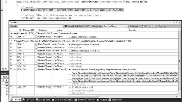
Task: Collapse the WebDev.WebServer40.EXE process group
Action: click(11, 41)
